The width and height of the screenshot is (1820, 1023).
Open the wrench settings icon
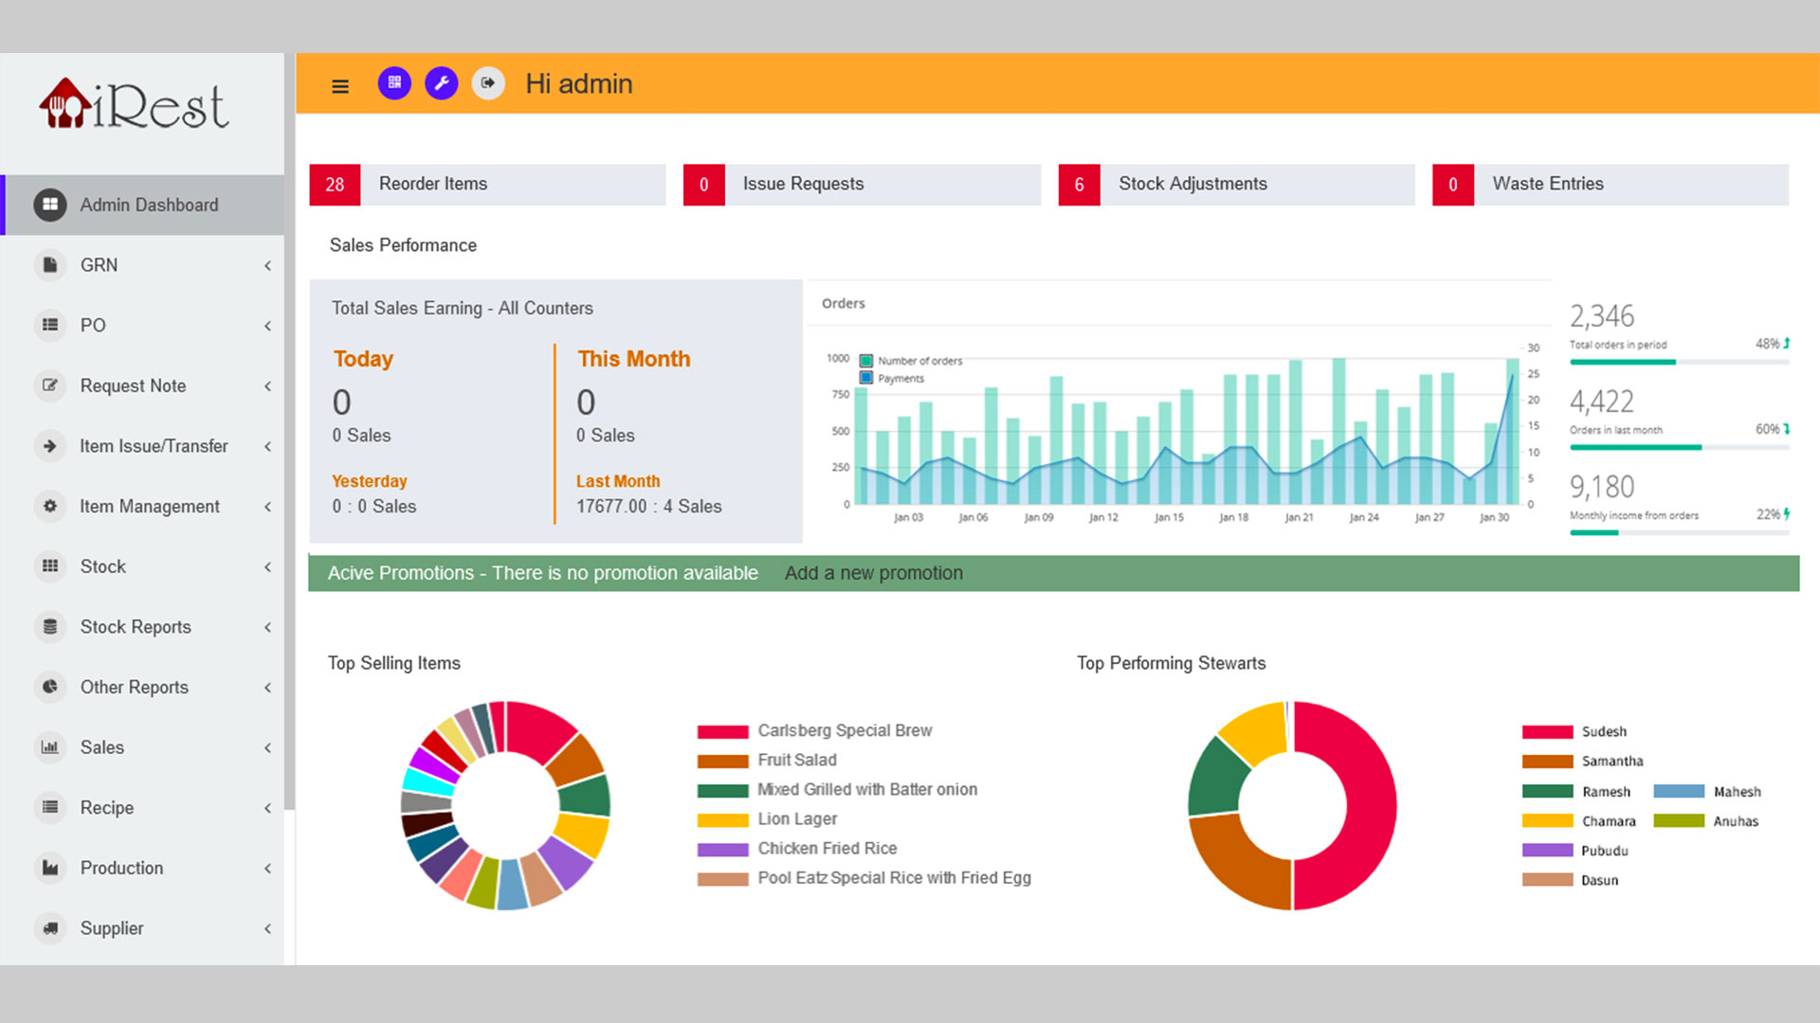[x=442, y=83]
